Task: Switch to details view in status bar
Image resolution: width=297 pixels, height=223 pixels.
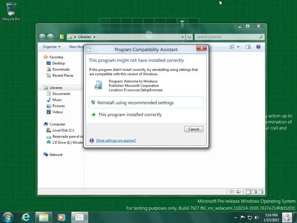Action: [x=232, y=192]
